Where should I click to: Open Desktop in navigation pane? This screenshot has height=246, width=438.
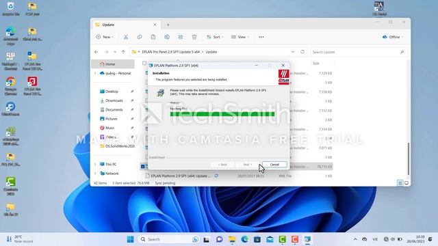click(112, 92)
